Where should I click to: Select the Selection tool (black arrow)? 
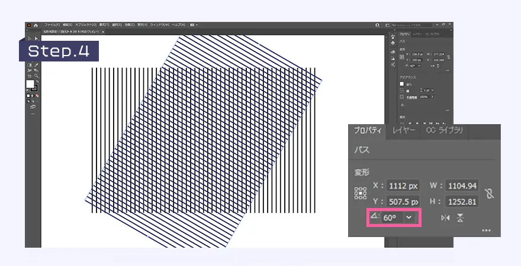point(29,38)
